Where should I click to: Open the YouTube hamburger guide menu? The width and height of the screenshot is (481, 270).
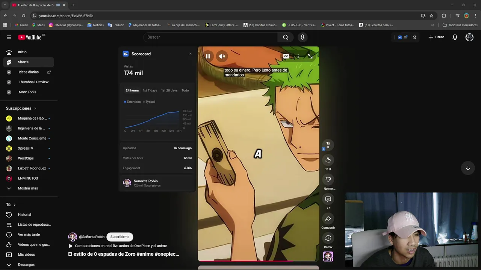[x=9, y=37]
